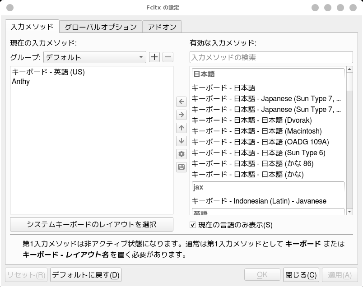Click システムキーボードのレイアウトを選択 button
This screenshot has width=363, height=287.
[x=92, y=224]
